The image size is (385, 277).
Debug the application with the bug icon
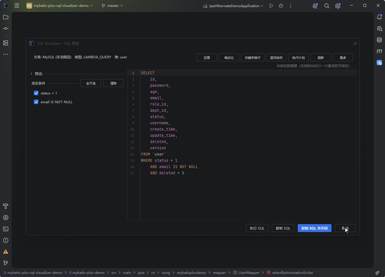click(281, 6)
